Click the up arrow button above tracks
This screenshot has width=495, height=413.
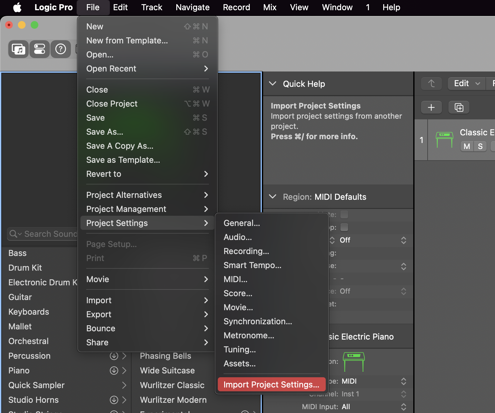pyautogui.click(x=431, y=84)
